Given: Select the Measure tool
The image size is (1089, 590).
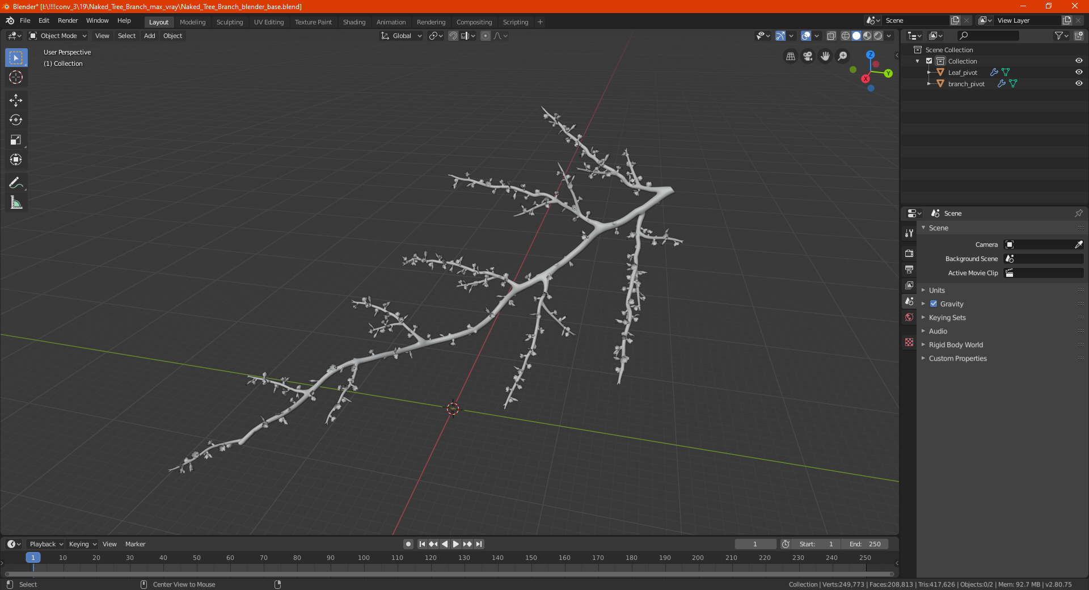Looking at the screenshot, I should (16, 203).
